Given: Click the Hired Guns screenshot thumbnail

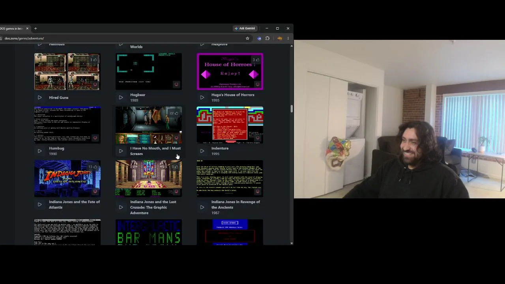Looking at the screenshot, I should (67, 71).
